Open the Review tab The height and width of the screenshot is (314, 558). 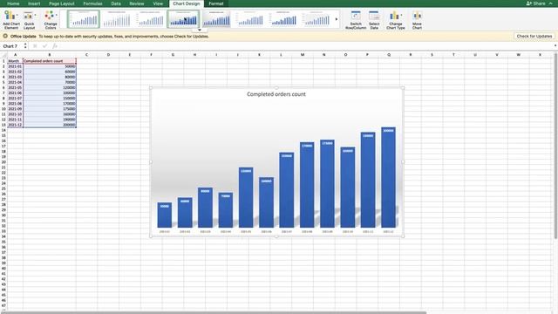click(x=137, y=3)
